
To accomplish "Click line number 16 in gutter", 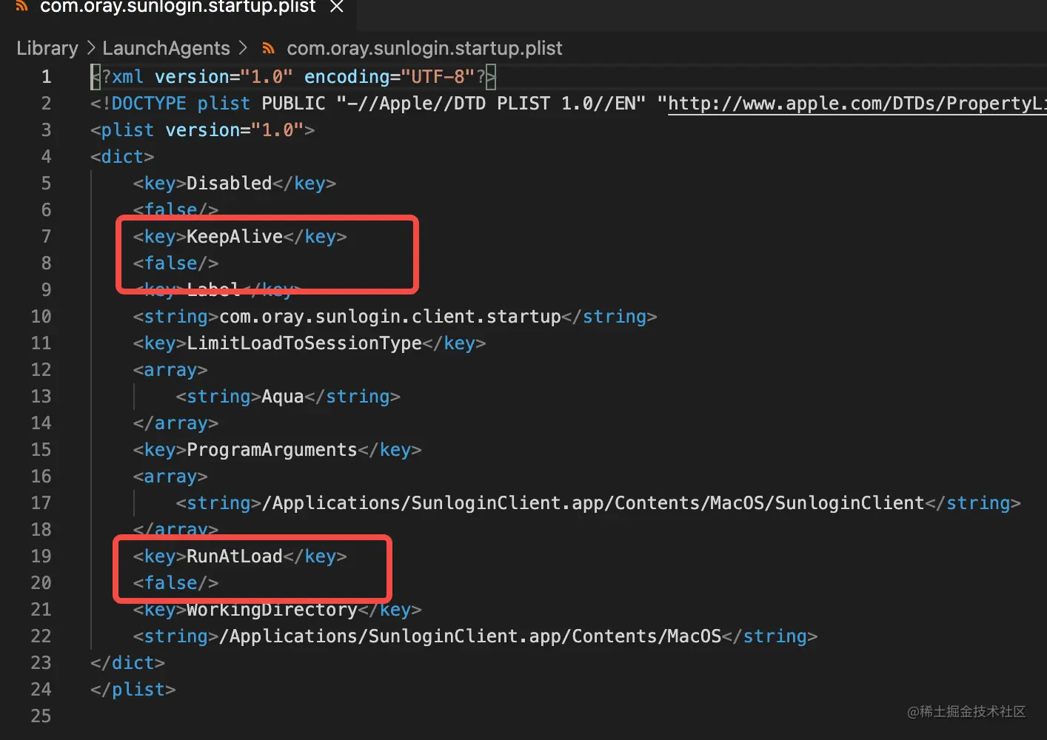I will tap(41, 477).
